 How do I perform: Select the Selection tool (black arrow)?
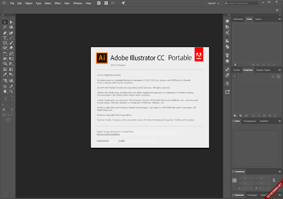pyautogui.click(x=5, y=22)
